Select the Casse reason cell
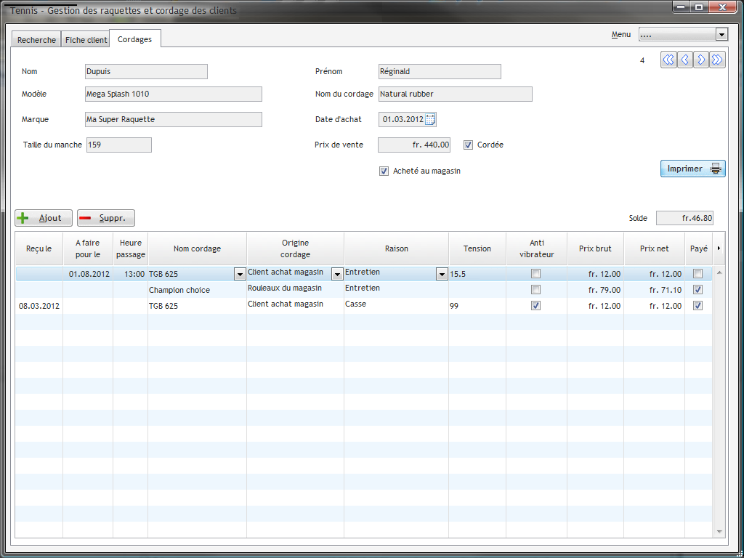Screen dimensions: 744x558 coord(396,306)
